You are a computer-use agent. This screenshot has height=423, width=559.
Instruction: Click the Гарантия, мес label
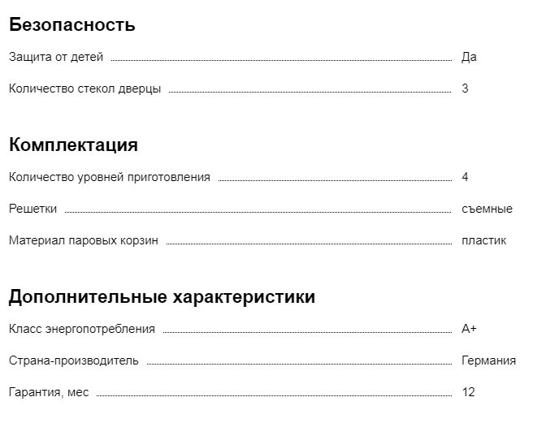[x=49, y=392]
